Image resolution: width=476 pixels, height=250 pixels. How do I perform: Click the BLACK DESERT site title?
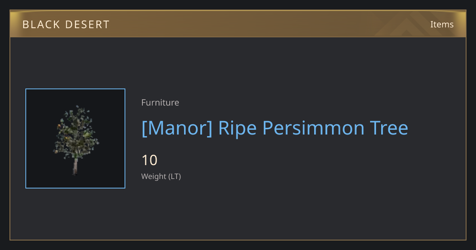coord(66,25)
